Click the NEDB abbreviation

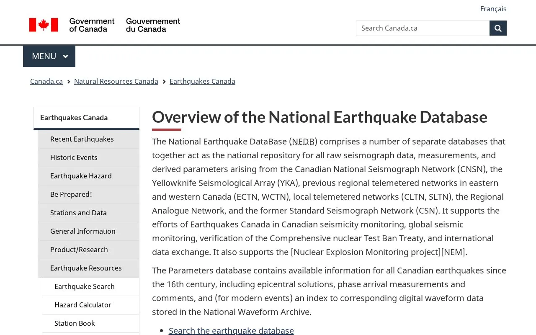[303, 142]
